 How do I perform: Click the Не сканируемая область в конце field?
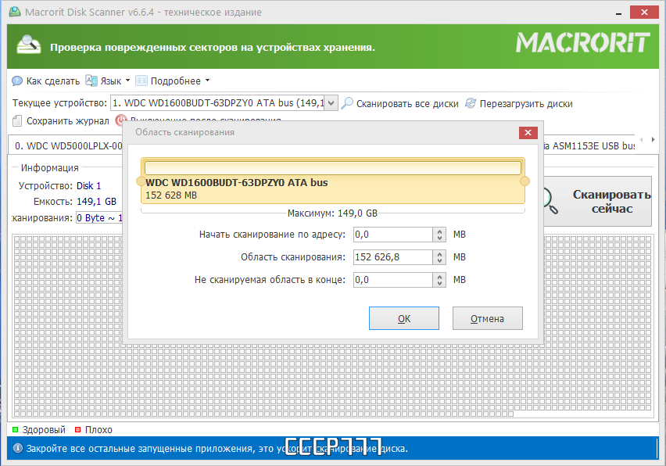(x=393, y=280)
